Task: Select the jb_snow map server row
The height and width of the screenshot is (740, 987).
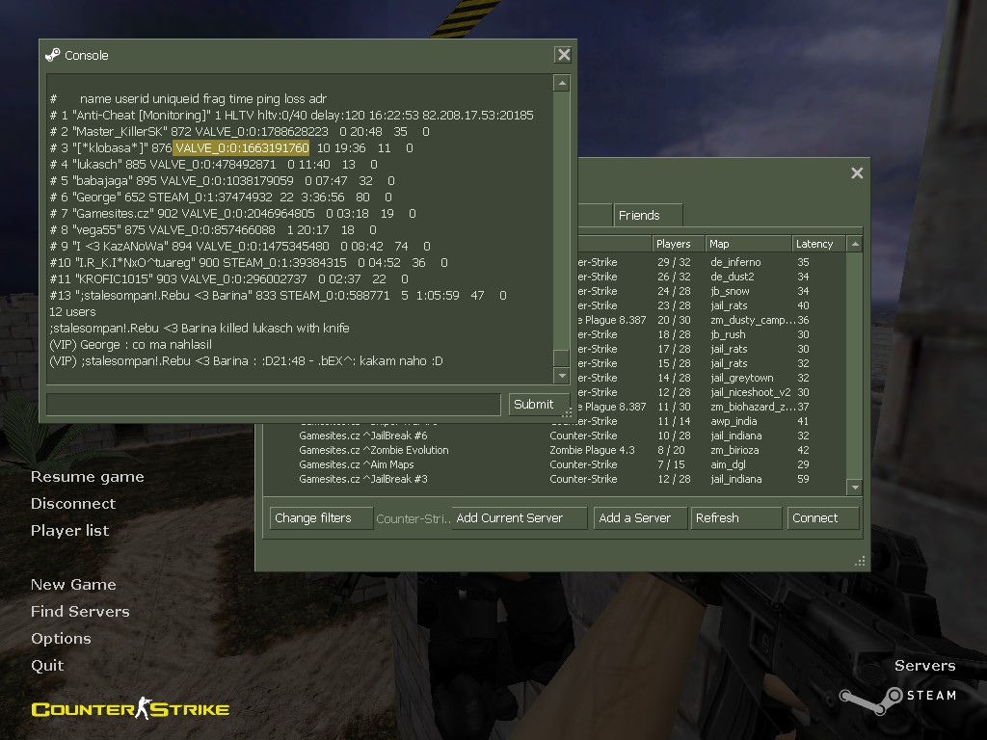Action: 712,291
